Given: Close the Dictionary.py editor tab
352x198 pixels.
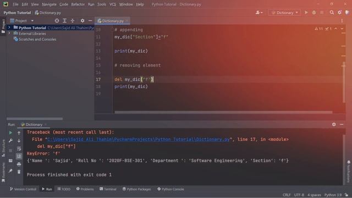Looking at the screenshot, I should pyautogui.click(x=127, y=21).
